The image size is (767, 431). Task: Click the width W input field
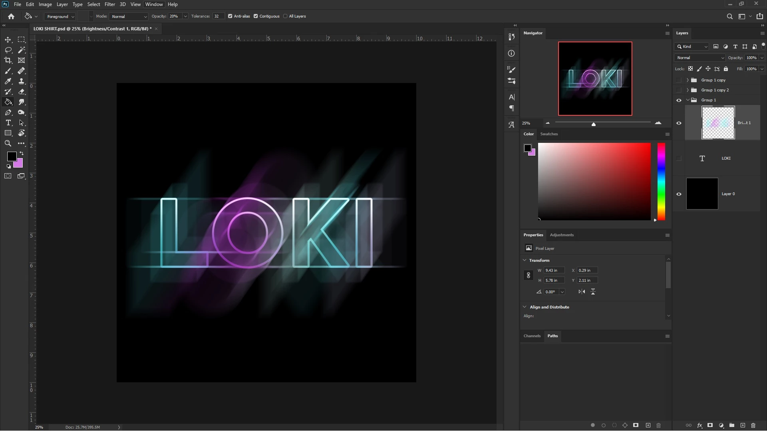[554, 271]
